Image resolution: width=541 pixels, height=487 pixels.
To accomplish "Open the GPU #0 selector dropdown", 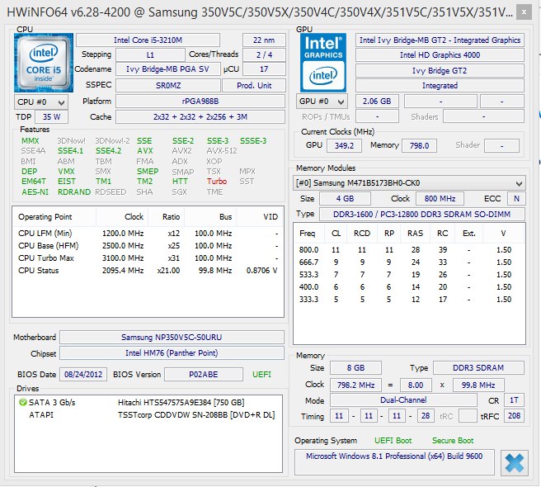I will 322,102.
